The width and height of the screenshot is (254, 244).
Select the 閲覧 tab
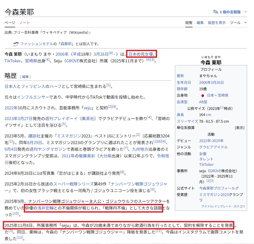(189, 23)
